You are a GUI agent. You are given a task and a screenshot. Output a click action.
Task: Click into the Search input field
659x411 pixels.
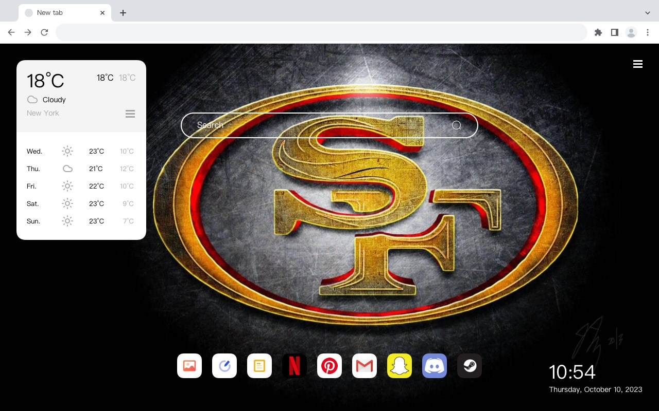(x=329, y=125)
